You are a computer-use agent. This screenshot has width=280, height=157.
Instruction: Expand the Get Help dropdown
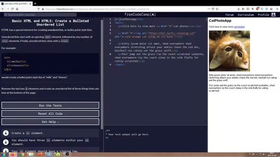(x=50, y=122)
